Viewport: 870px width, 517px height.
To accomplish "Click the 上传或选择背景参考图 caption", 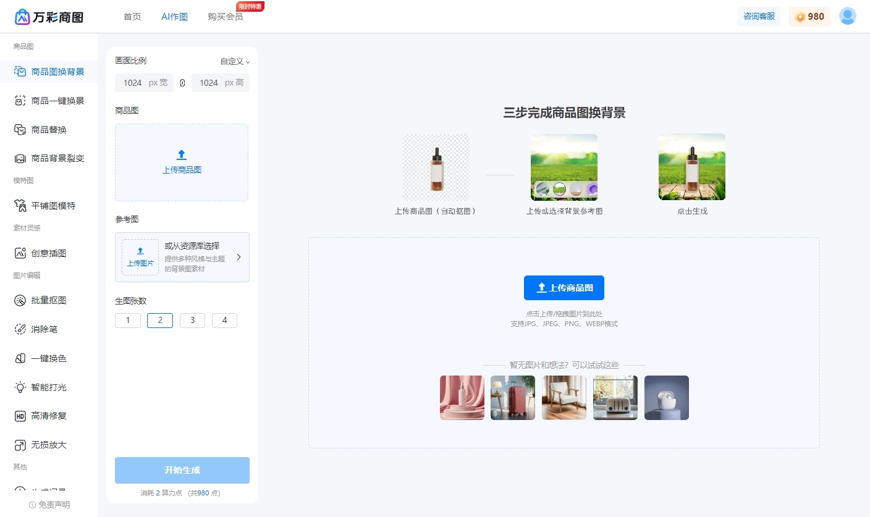I will point(564,211).
